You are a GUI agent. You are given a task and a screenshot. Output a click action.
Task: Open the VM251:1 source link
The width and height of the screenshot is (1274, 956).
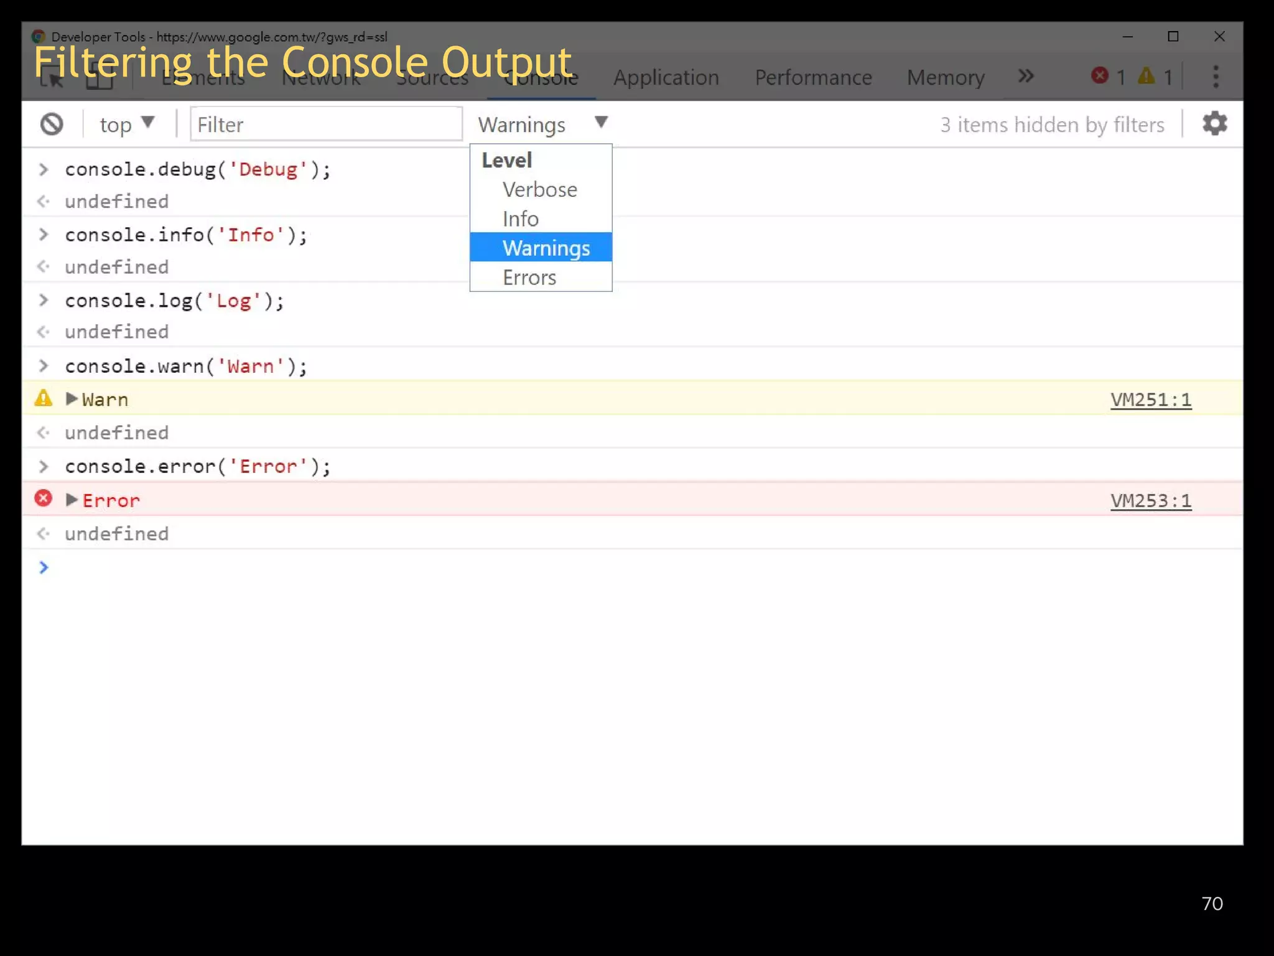point(1151,400)
